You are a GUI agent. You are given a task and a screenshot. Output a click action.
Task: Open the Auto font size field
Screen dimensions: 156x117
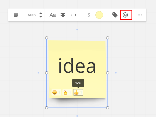32,15
